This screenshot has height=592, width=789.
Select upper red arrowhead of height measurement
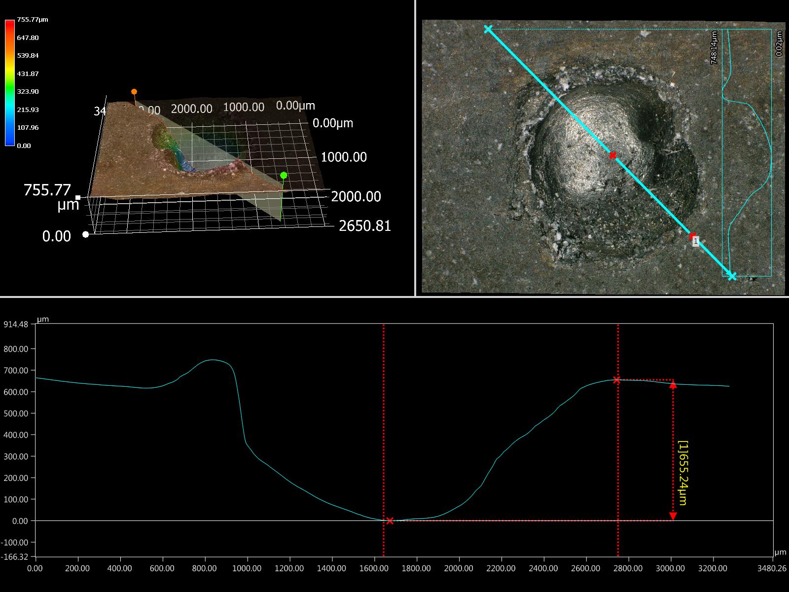[x=673, y=385]
